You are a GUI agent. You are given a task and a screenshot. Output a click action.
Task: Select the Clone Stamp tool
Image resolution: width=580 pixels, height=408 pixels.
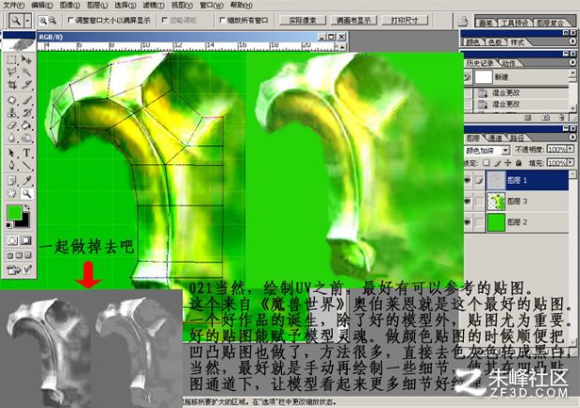(x=12, y=113)
